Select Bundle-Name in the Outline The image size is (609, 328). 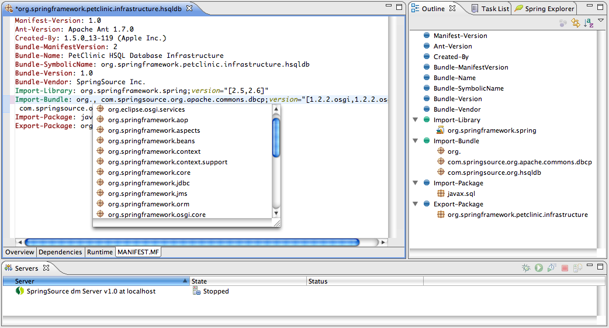click(x=455, y=78)
